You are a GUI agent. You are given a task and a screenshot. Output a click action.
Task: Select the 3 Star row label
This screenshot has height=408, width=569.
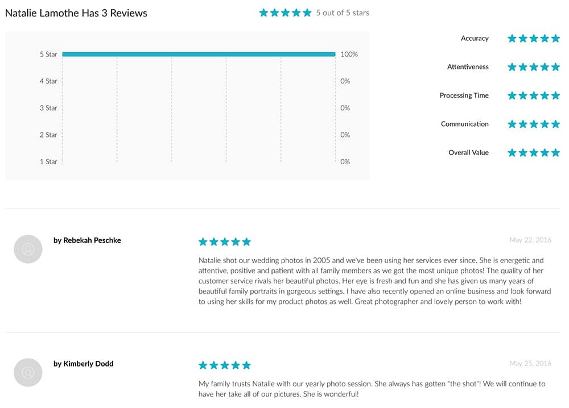click(x=48, y=108)
